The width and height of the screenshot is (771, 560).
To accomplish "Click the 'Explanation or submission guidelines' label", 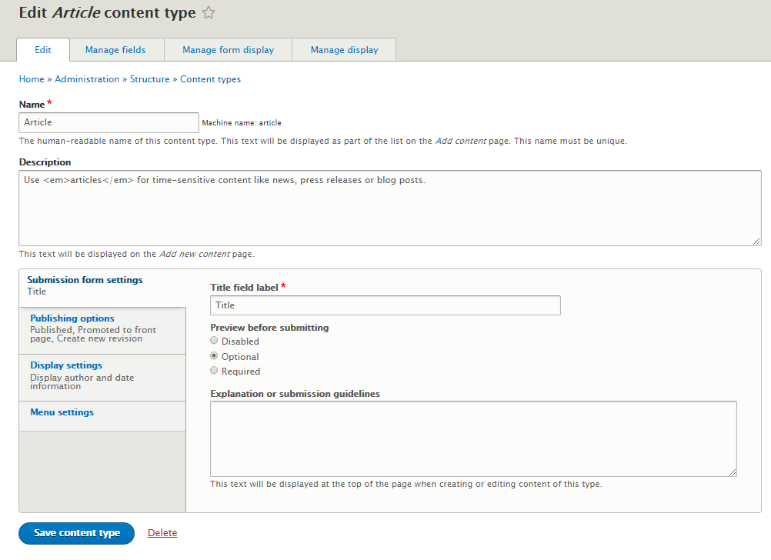I will pyautogui.click(x=295, y=394).
